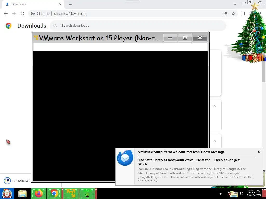Click the action center flag tray icon
The height and width of the screenshot is (199, 266).
click(228, 193)
